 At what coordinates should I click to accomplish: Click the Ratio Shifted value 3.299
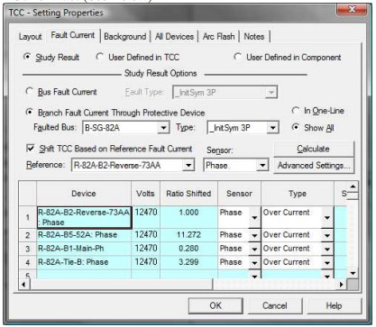[188, 262]
